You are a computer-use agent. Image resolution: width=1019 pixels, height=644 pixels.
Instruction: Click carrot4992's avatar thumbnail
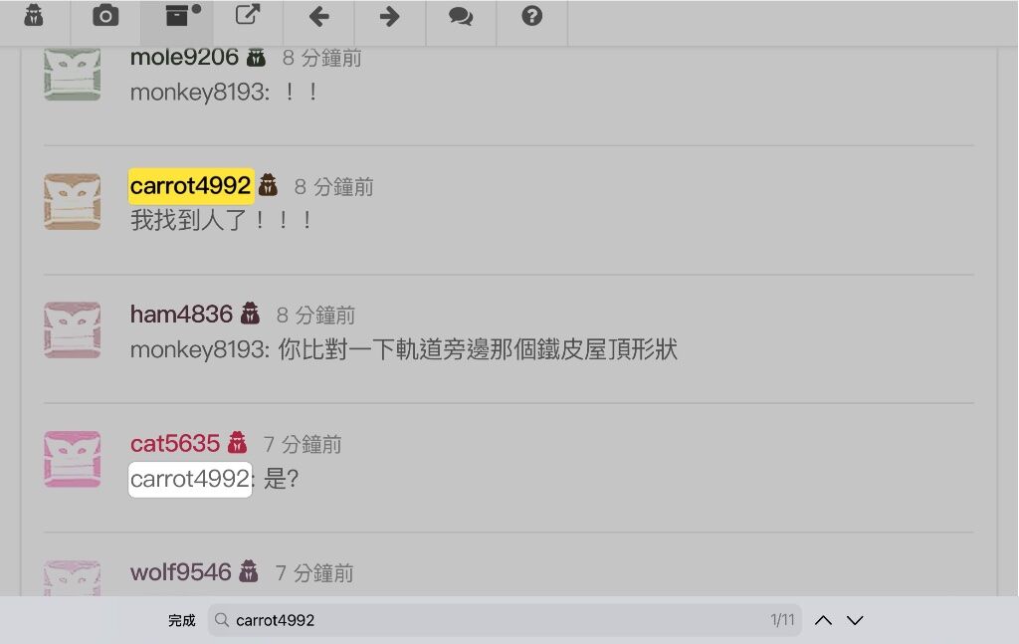[72, 201]
